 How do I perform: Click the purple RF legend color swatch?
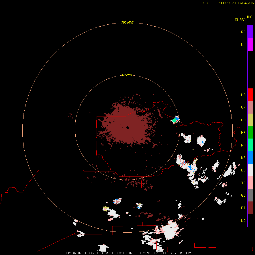pyautogui.click(x=250, y=32)
